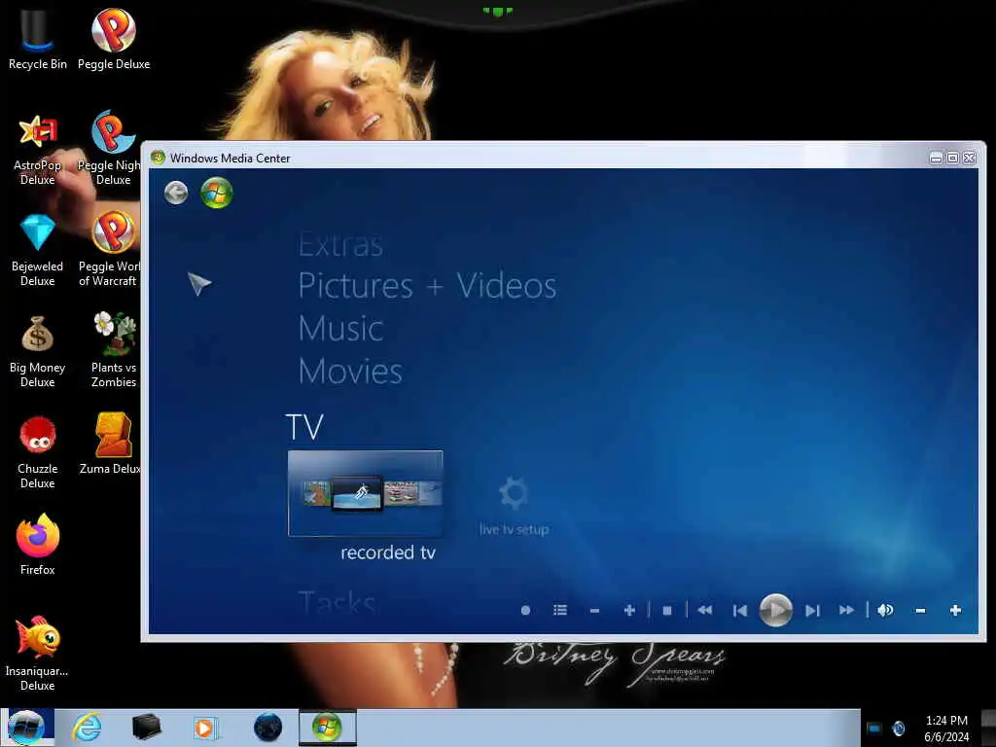Launch Internet Explorer from the taskbar
This screenshot has width=996, height=747.
coord(87,728)
